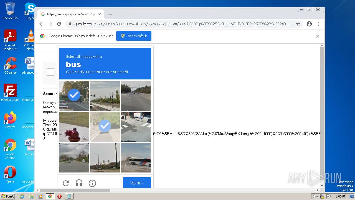Deselect the checked center captcha tile
The width and height of the screenshot is (355, 200).
(x=105, y=127)
